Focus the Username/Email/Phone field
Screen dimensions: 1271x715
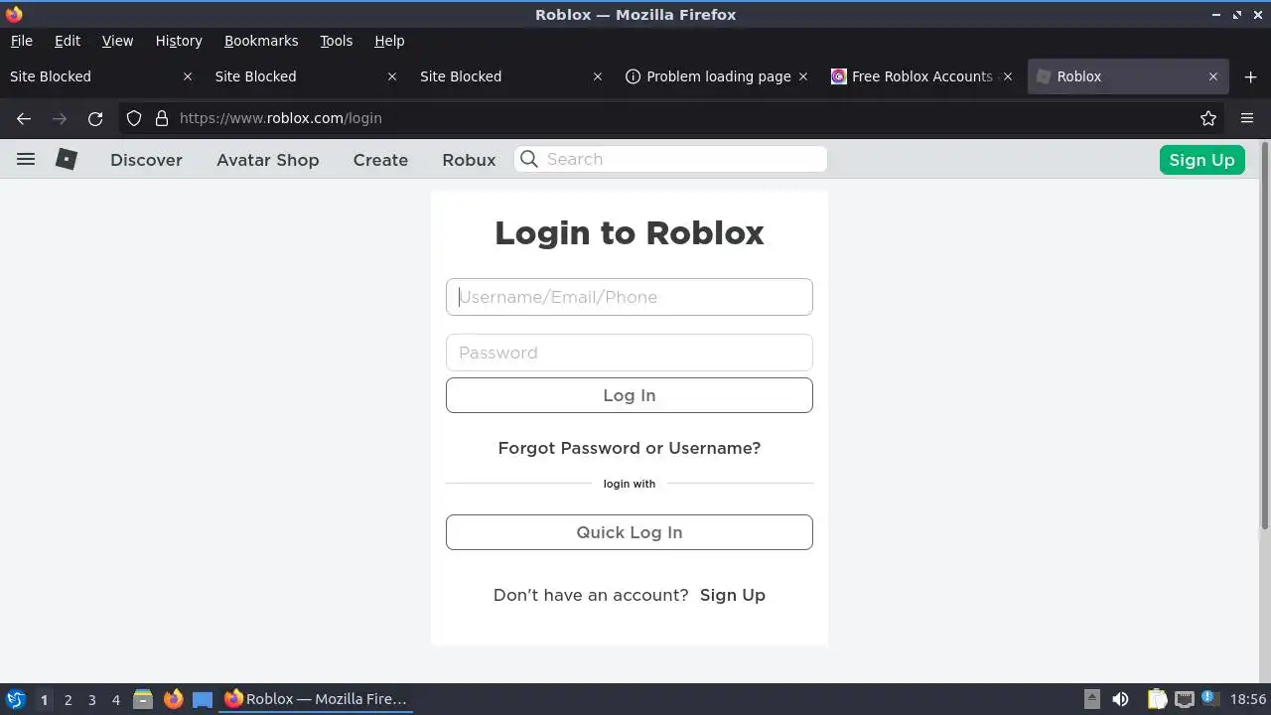coord(630,297)
